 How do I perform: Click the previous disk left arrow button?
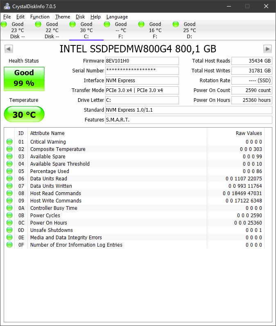[x=8, y=49]
